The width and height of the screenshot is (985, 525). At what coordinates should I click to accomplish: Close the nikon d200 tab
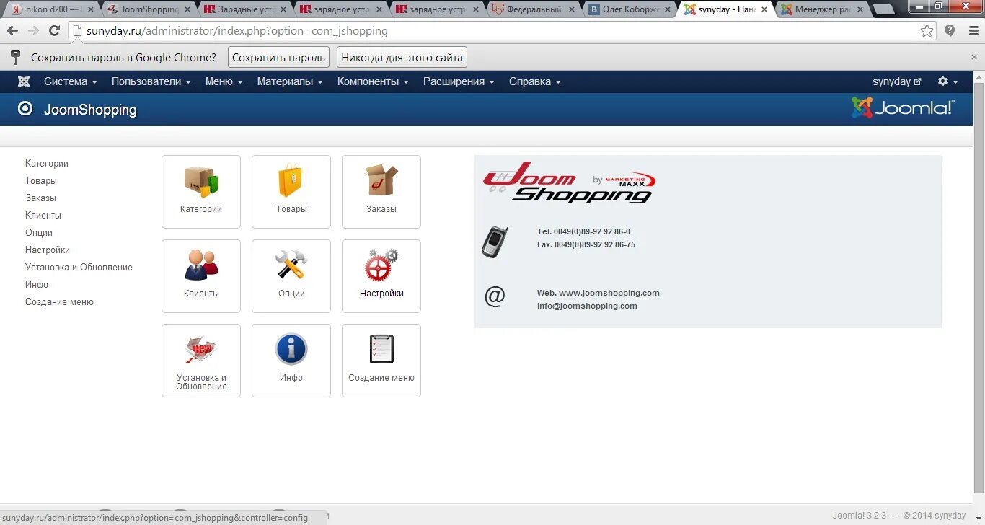pos(89,9)
